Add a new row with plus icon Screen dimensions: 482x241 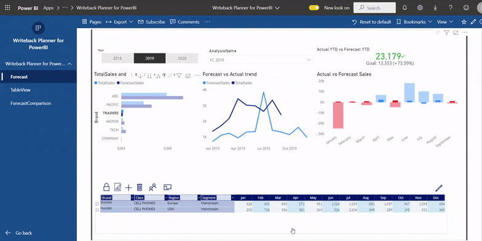128,187
